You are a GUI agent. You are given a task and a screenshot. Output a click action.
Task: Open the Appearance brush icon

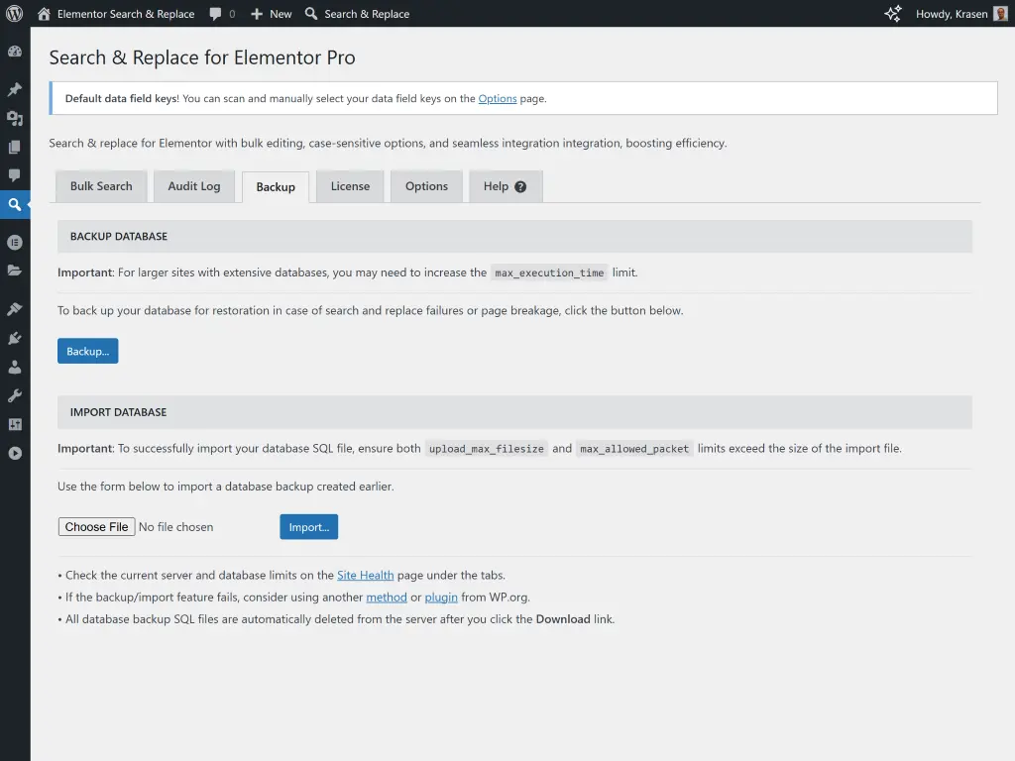pos(15,308)
